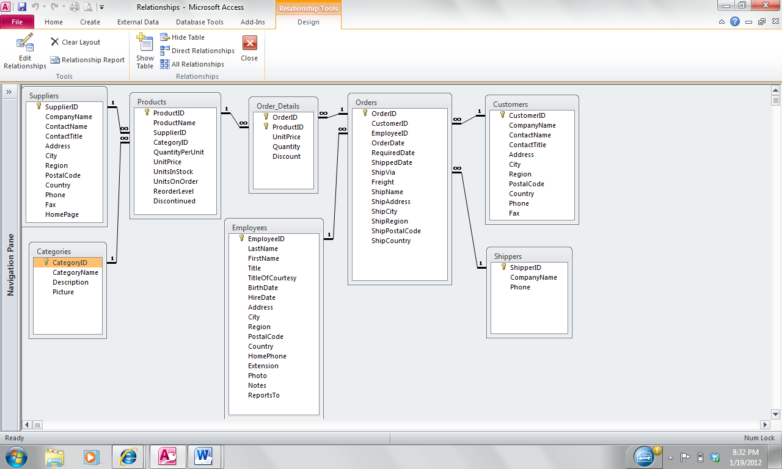Click the battery icon in the system tray
This screenshot has width=782, height=469.
coord(700,457)
